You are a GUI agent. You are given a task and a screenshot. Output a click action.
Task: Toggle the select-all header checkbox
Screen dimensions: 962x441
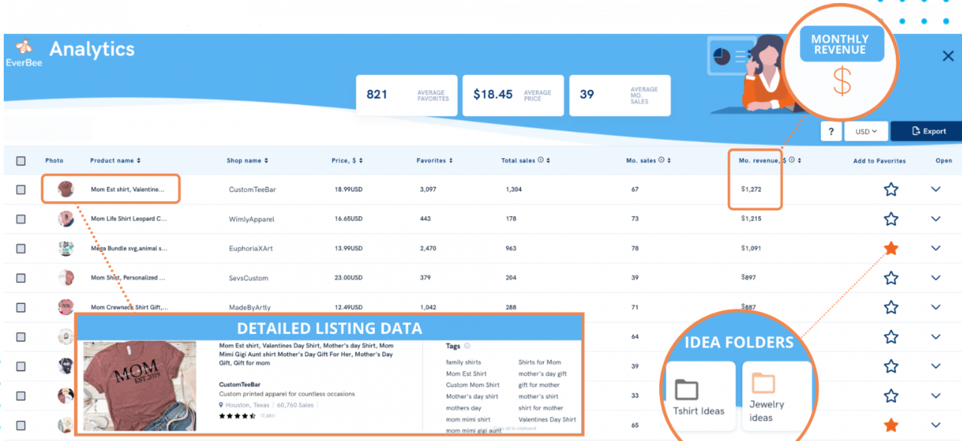pyautogui.click(x=21, y=160)
